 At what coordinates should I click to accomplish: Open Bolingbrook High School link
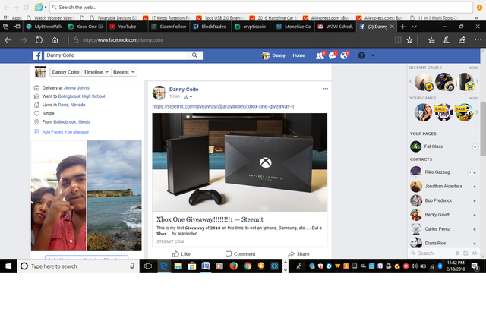[x=81, y=96]
